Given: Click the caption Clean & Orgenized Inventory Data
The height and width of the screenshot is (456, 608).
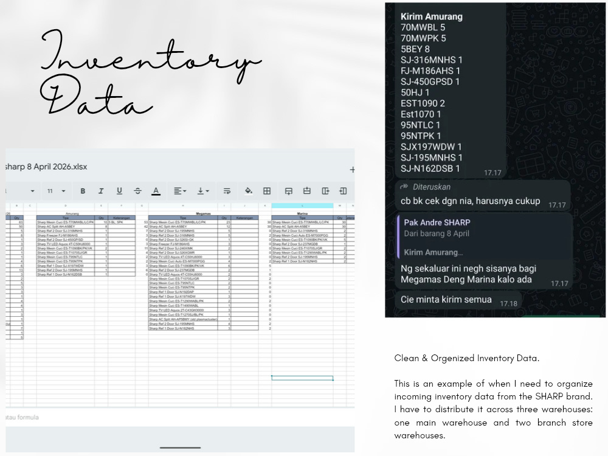Looking at the screenshot, I should tap(466, 358).
